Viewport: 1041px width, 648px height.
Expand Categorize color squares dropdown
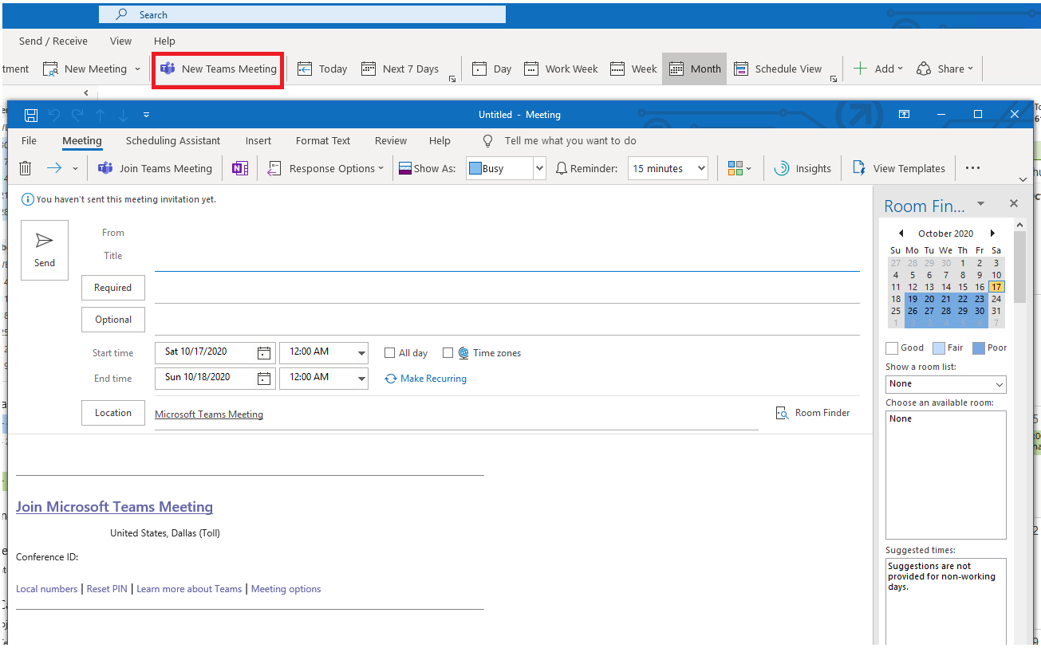739,168
